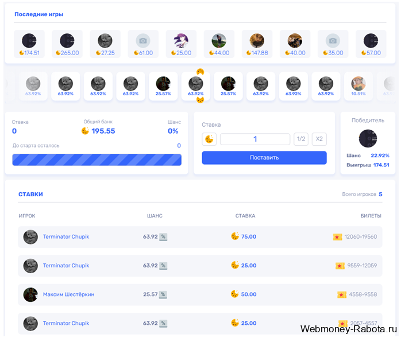
Task: Click the Последние игры heading
Action: tap(39, 14)
